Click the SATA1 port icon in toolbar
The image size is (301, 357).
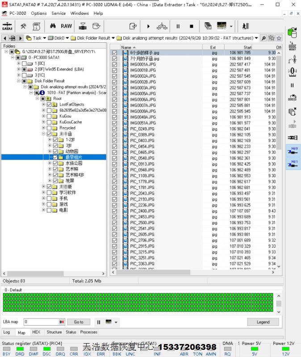(7, 26)
